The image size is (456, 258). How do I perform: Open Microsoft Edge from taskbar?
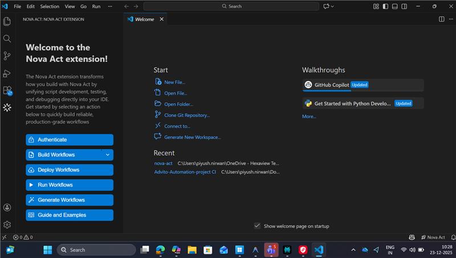160,250
